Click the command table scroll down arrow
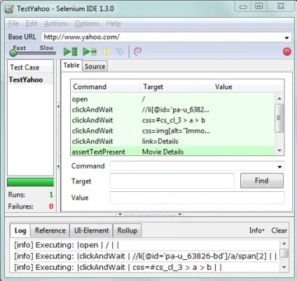Screen dimensions: 297x281 point(279,150)
